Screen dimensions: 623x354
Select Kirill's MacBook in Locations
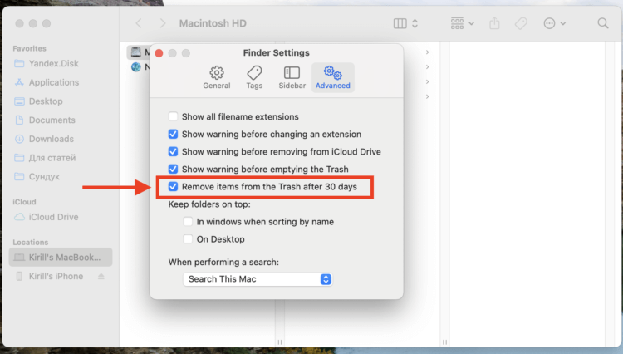(61, 258)
